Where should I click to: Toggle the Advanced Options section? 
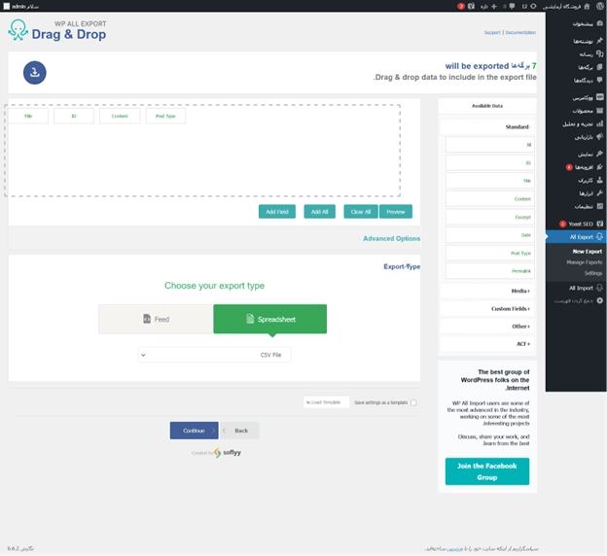pyautogui.click(x=391, y=239)
